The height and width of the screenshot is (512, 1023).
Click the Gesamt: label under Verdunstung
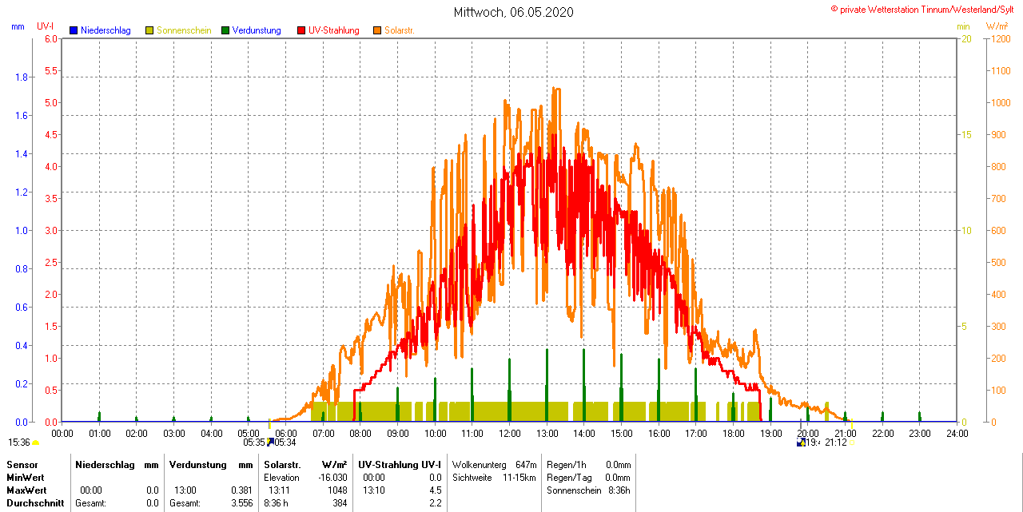(x=185, y=503)
